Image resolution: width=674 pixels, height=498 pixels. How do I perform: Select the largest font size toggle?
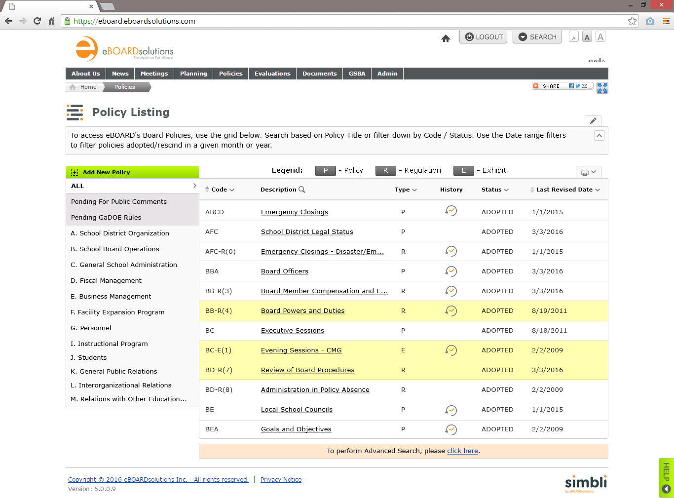[600, 37]
